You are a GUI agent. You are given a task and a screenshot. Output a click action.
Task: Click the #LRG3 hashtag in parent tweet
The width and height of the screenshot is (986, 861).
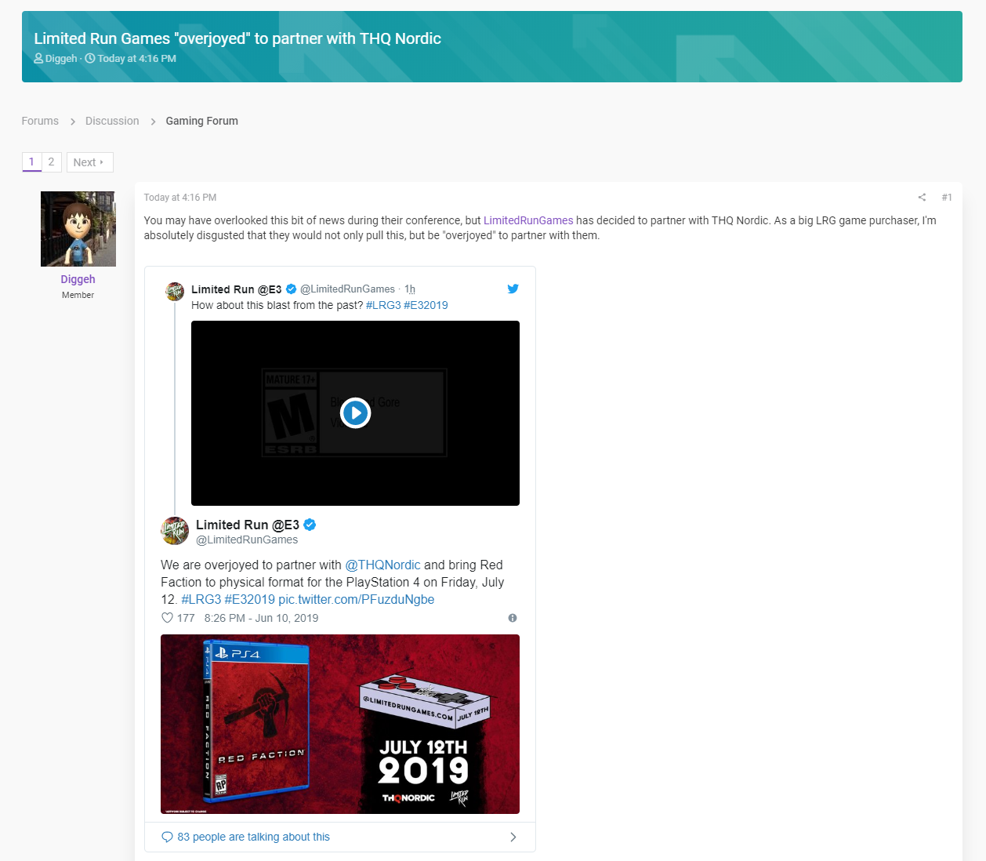[383, 305]
